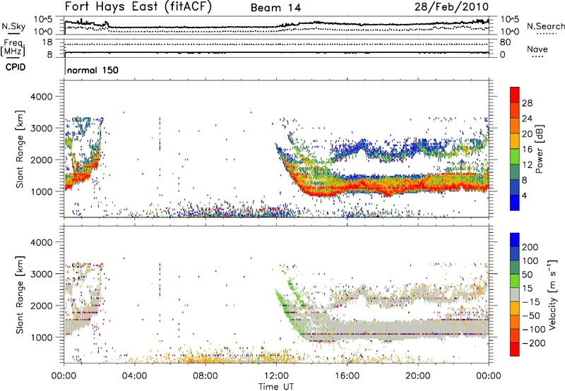Screen dimensions: 565x391
Task: Click the 'Nave' legend label
Action: tap(537, 49)
